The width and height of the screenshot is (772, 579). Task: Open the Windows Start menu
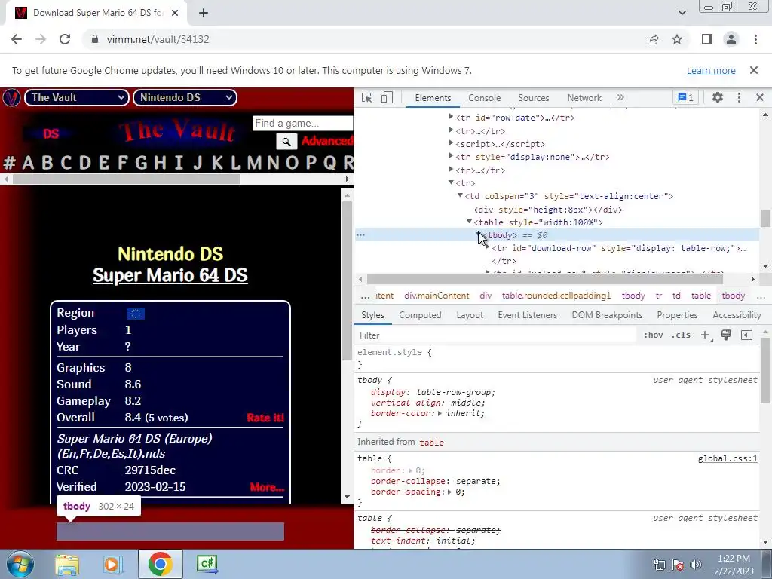(x=20, y=564)
